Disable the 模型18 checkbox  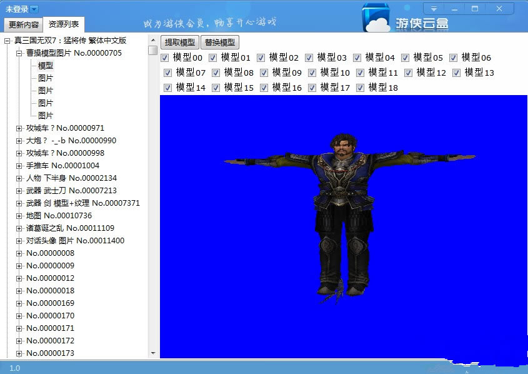361,88
